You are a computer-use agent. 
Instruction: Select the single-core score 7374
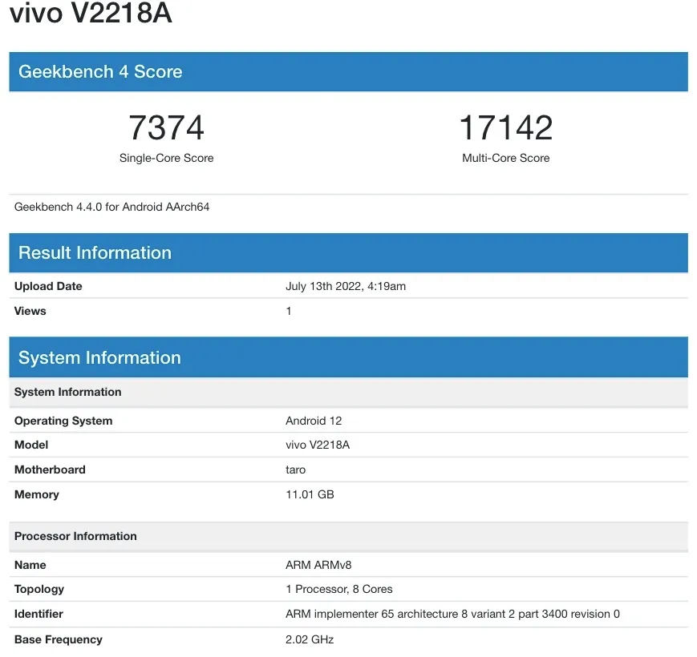(166, 127)
